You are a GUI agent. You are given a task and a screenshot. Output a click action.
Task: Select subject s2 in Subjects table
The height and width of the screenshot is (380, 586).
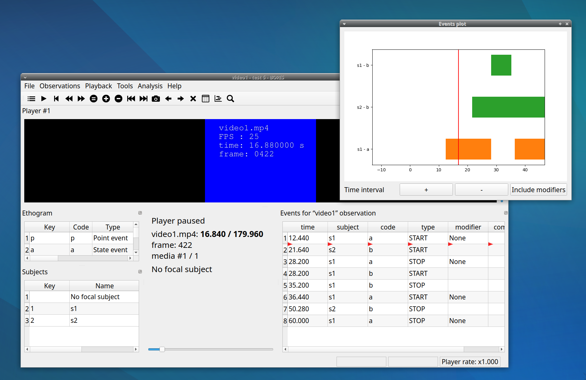pyautogui.click(x=81, y=321)
